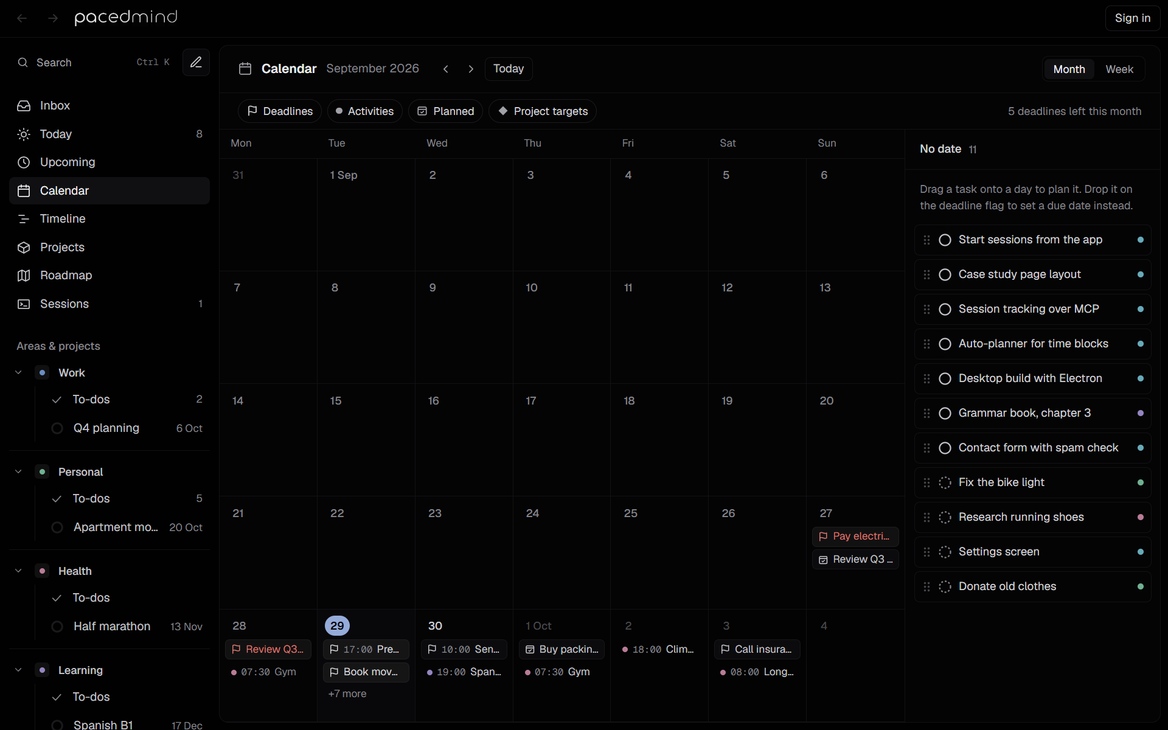Focus the Search field
The width and height of the screenshot is (1168, 730).
[x=94, y=63]
